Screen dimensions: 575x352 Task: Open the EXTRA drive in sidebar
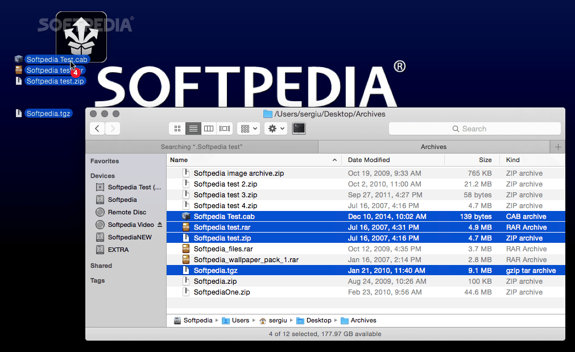tap(112, 250)
